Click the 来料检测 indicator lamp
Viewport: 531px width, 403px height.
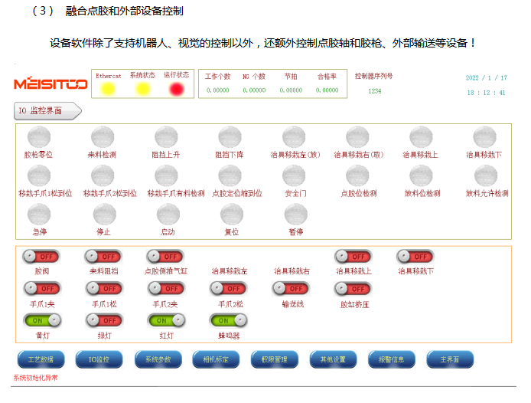[x=102, y=138]
